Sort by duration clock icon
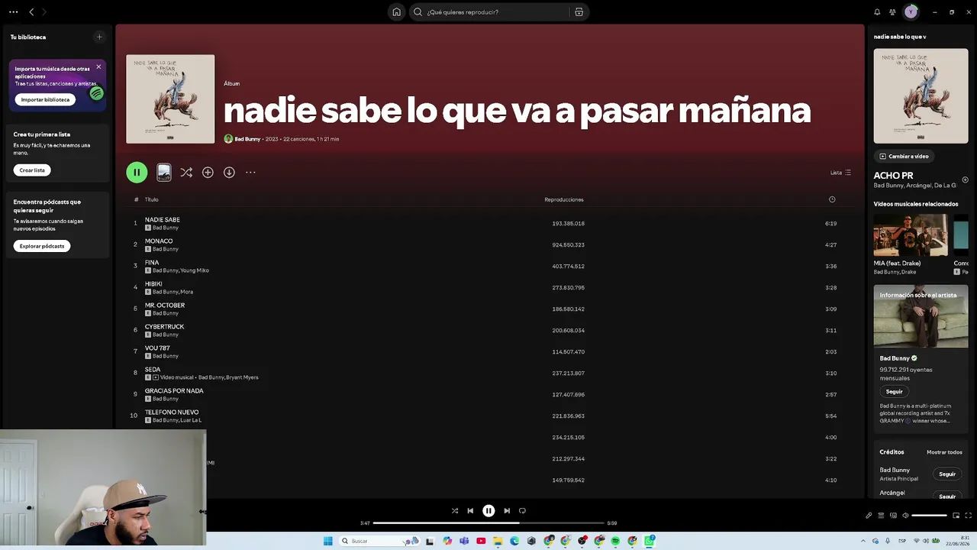The height and width of the screenshot is (550, 977). click(832, 199)
